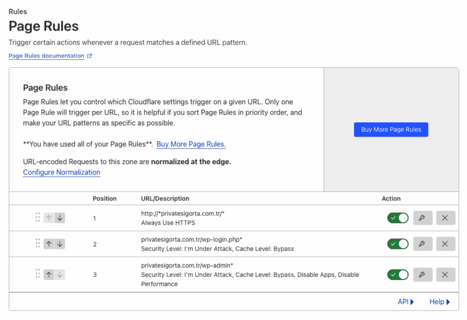The width and height of the screenshot is (467, 320).
Task: Disable the wp-login.php rule toggle
Action: click(398, 244)
